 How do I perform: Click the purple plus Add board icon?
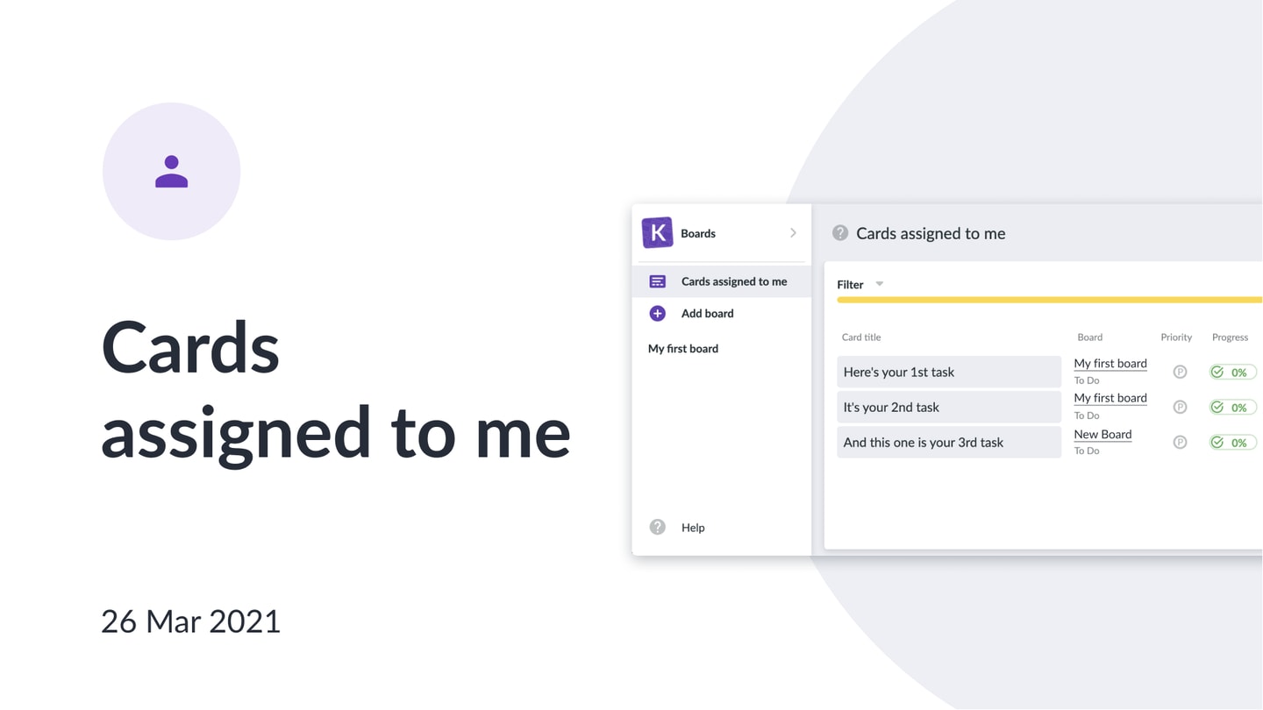coord(657,314)
